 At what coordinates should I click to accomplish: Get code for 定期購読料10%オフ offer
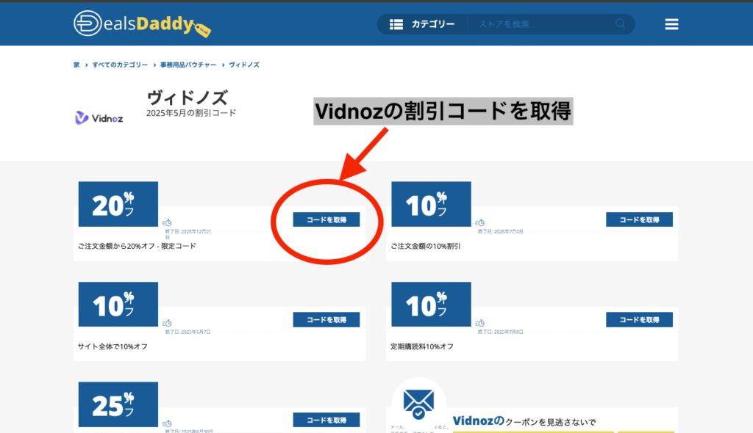tap(639, 320)
